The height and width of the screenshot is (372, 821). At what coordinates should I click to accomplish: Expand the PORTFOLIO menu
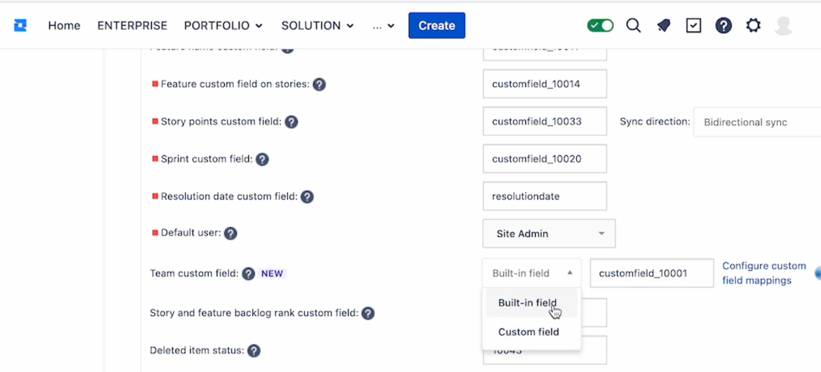pos(223,25)
